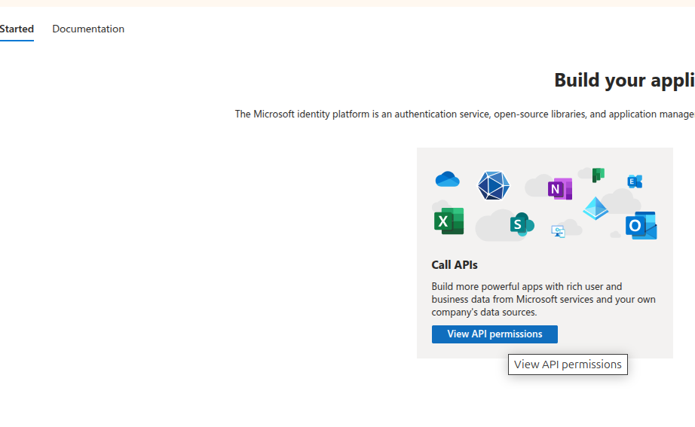The image size is (695, 427).
Task: Click the Build your application heading
Action: tap(625, 80)
